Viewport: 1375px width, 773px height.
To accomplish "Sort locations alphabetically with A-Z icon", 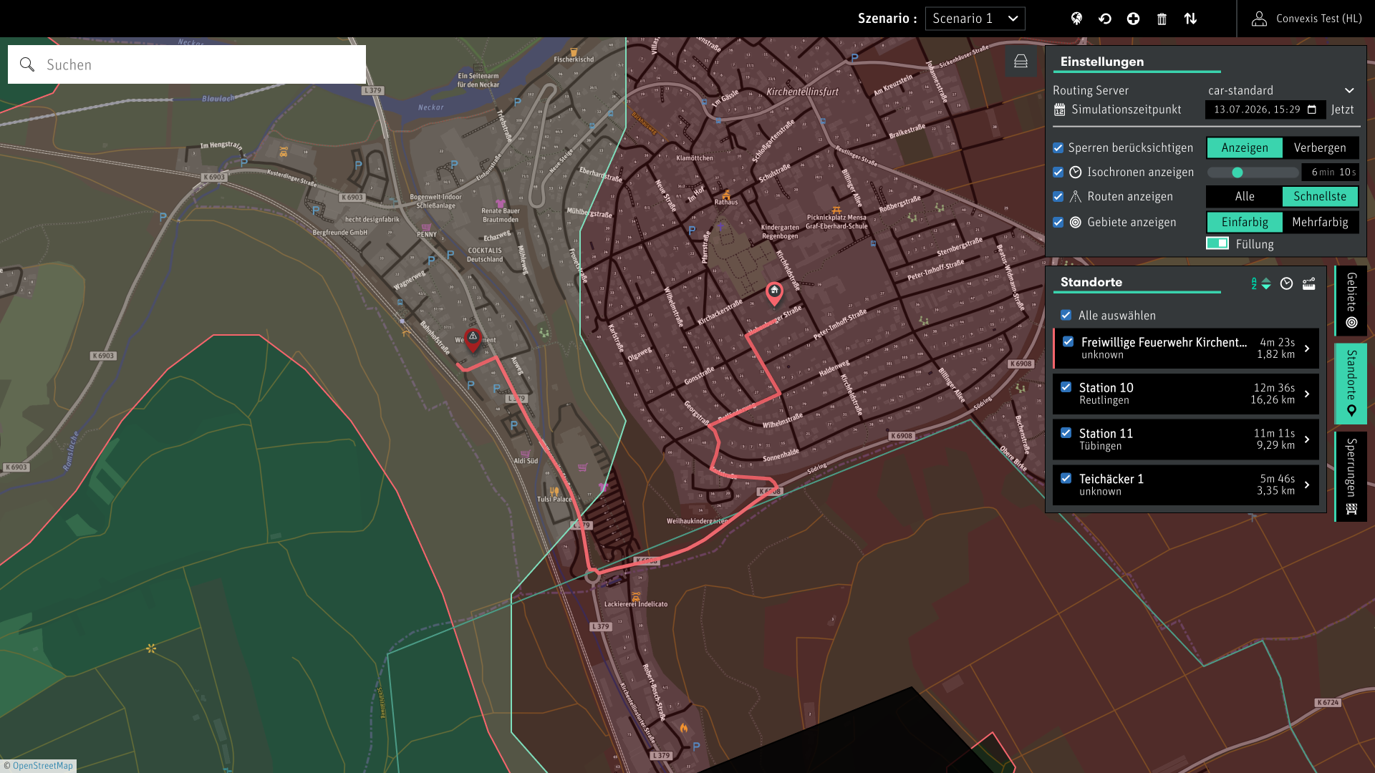I will click(x=1260, y=283).
